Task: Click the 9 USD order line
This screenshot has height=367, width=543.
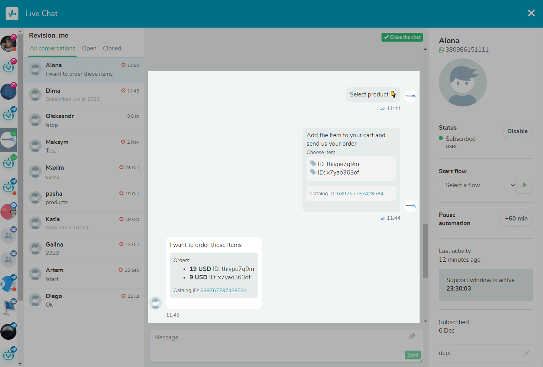Action: [220, 277]
